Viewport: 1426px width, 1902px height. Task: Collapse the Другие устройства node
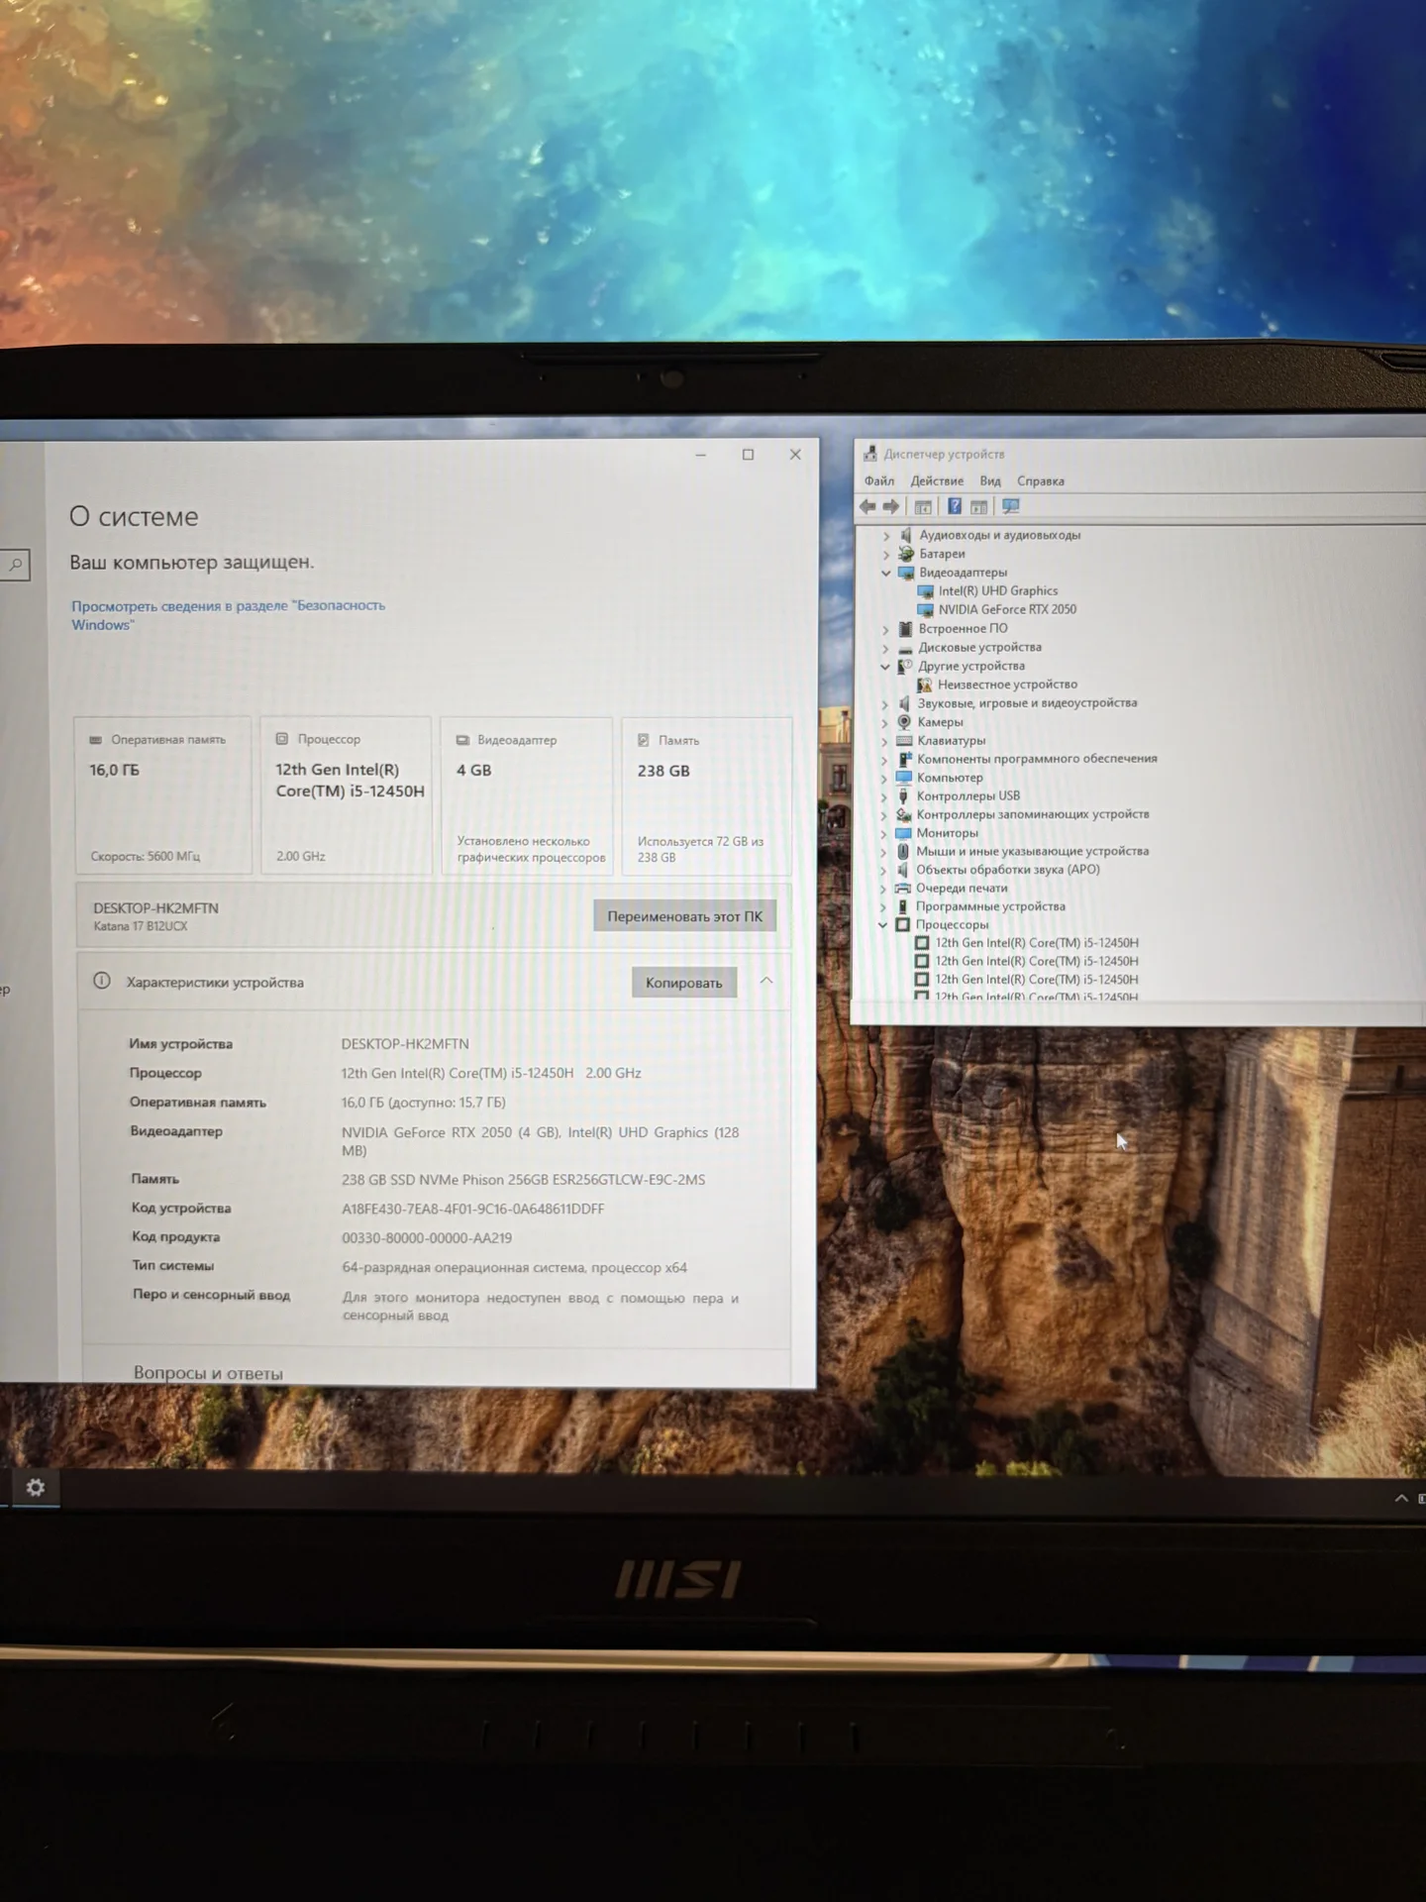pos(885,667)
